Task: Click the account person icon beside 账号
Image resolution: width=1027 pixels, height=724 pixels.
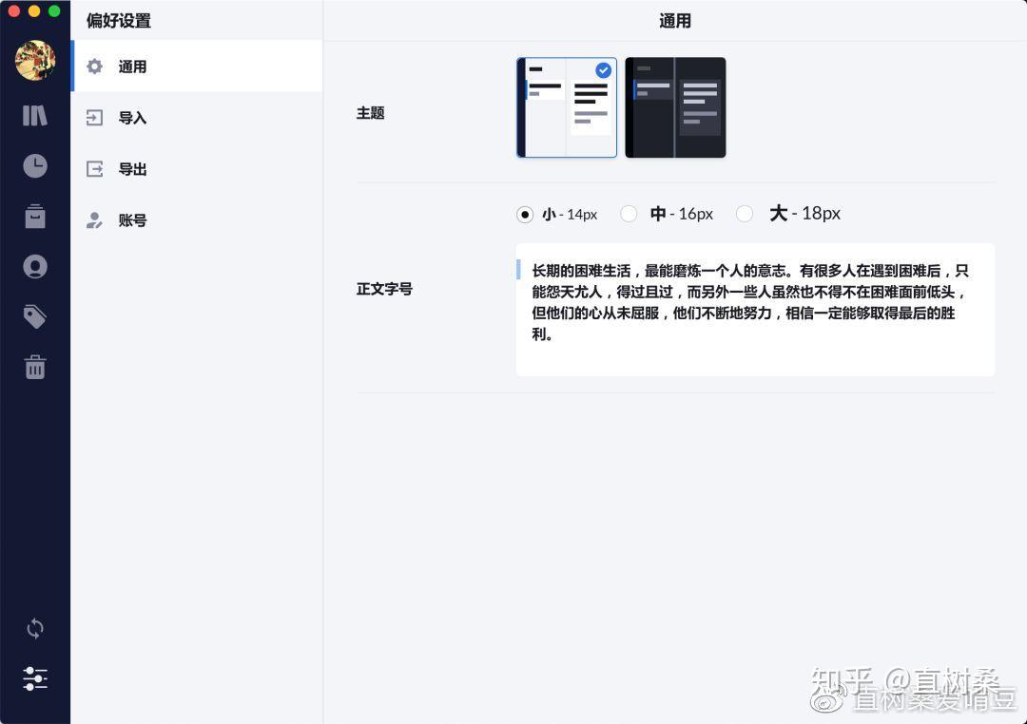Action: pos(95,220)
